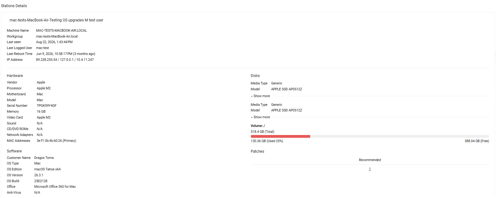
Task: Click the Software section heading
Action: click(x=14, y=151)
